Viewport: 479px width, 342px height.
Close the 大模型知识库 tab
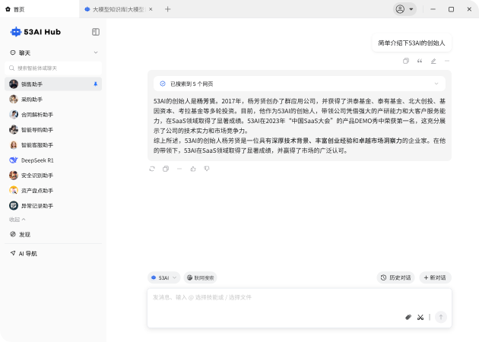coord(151,9)
